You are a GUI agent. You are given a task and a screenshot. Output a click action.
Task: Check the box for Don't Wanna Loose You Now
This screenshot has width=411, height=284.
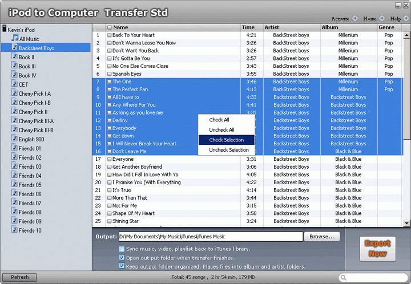pos(109,43)
